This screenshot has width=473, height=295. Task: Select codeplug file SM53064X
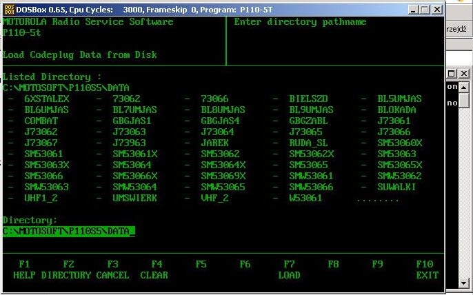(x=223, y=165)
